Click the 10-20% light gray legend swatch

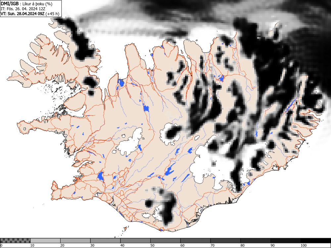click(45, 241)
